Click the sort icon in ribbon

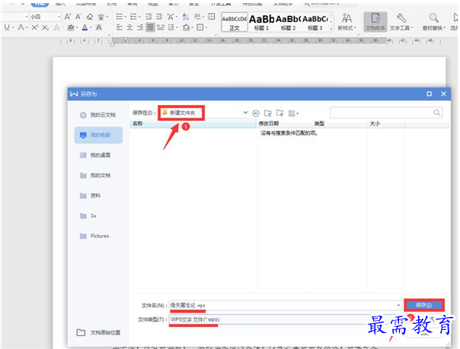185,17
